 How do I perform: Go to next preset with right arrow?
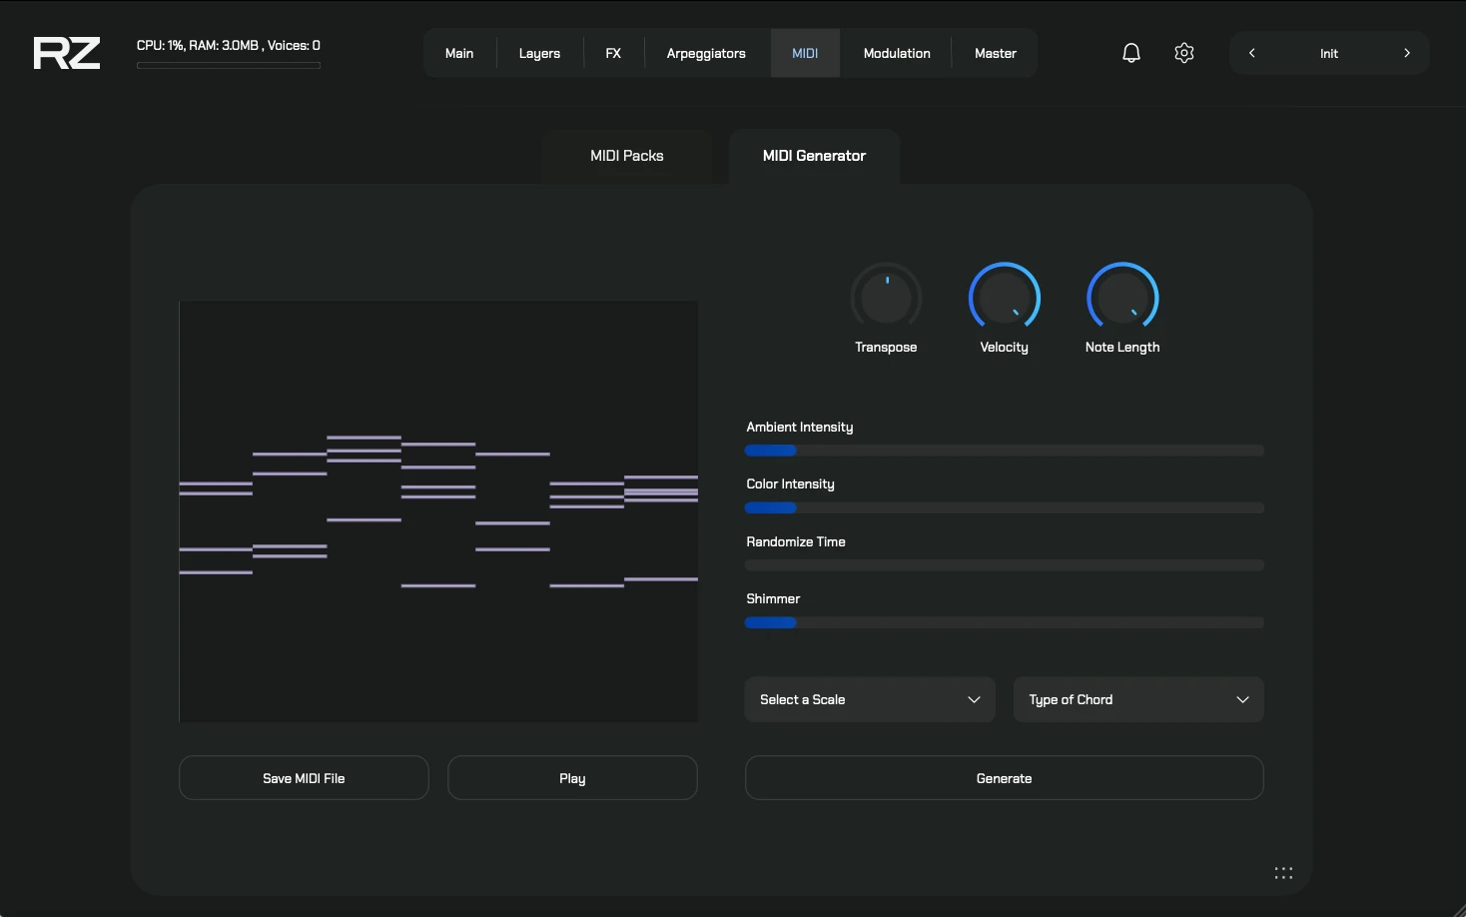tap(1407, 53)
